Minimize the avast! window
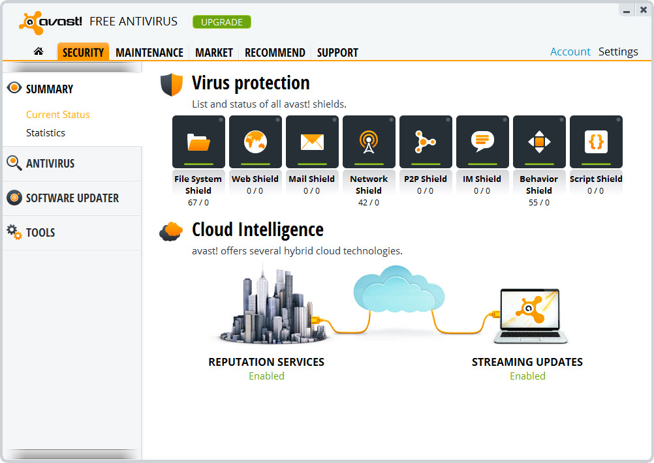 click(x=626, y=10)
